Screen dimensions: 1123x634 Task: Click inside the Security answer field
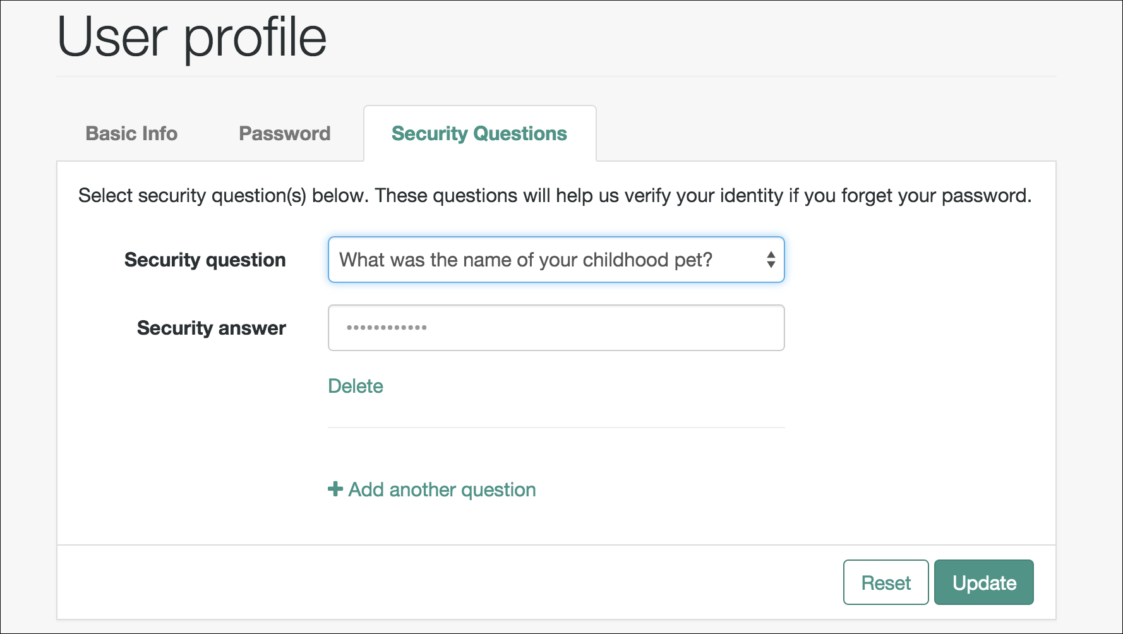[x=556, y=328]
